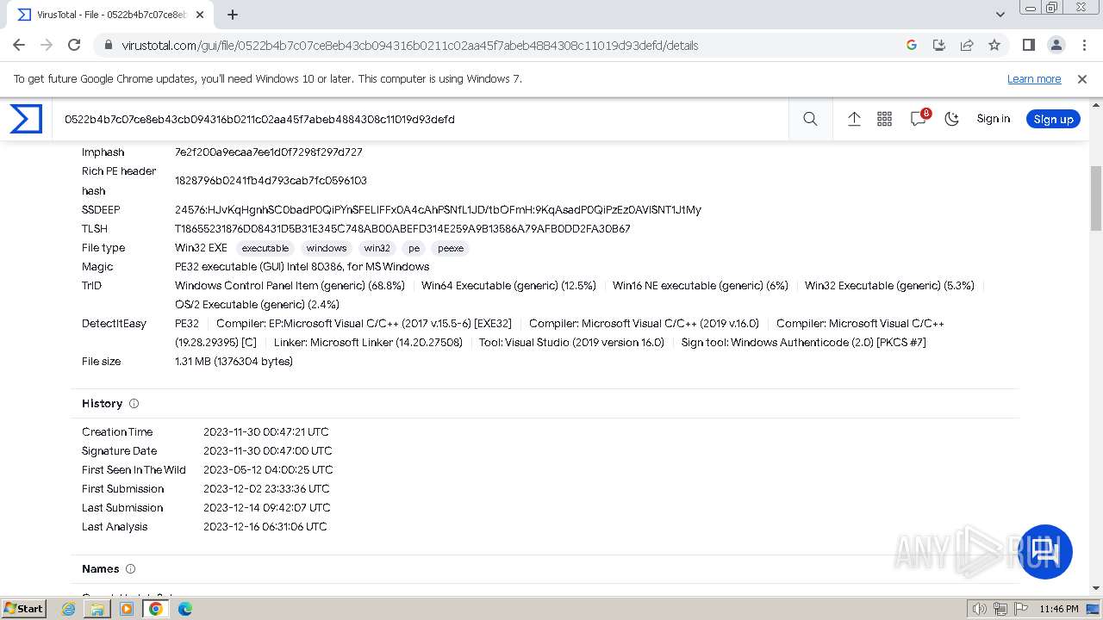The width and height of the screenshot is (1103, 620).
Task: Select the VirusTotal browser tab
Action: coord(110,15)
